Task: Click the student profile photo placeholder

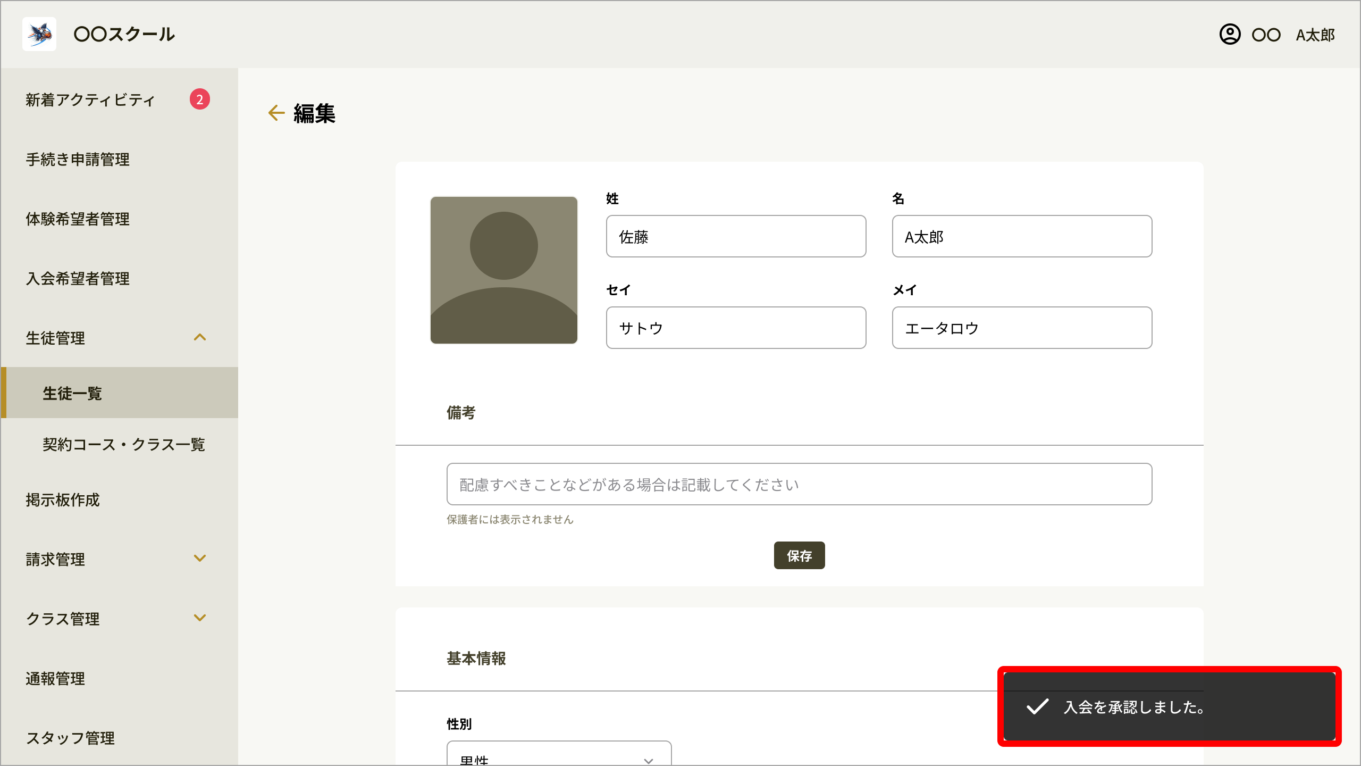Action: [503, 270]
